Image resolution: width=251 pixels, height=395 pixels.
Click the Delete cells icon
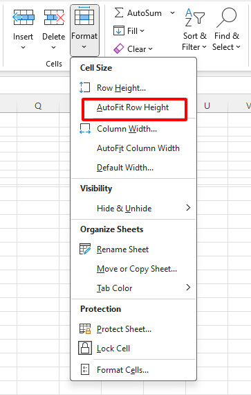click(54, 17)
